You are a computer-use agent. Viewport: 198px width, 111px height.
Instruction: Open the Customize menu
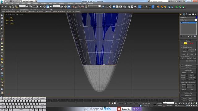tap(70, 3)
